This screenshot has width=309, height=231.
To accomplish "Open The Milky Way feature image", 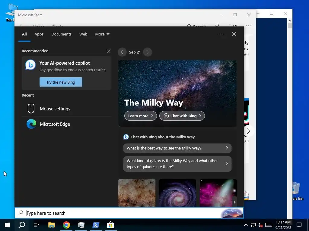I will [x=177, y=93].
